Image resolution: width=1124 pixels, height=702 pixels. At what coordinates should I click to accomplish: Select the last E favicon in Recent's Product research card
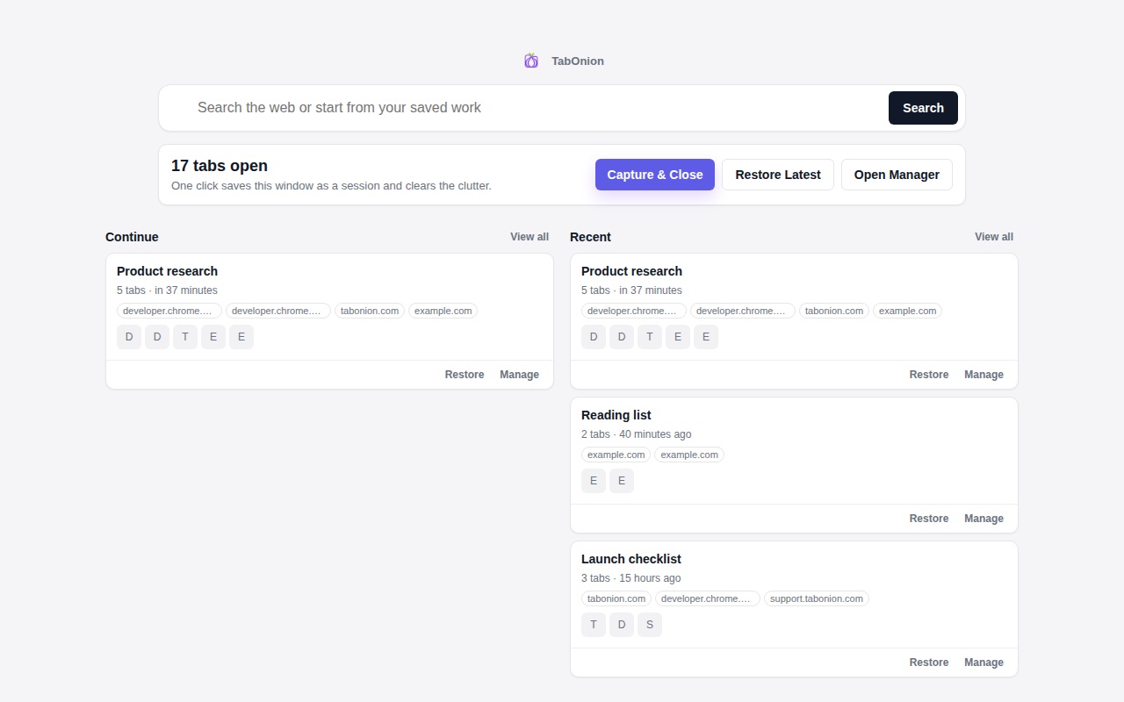pyautogui.click(x=706, y=337)
